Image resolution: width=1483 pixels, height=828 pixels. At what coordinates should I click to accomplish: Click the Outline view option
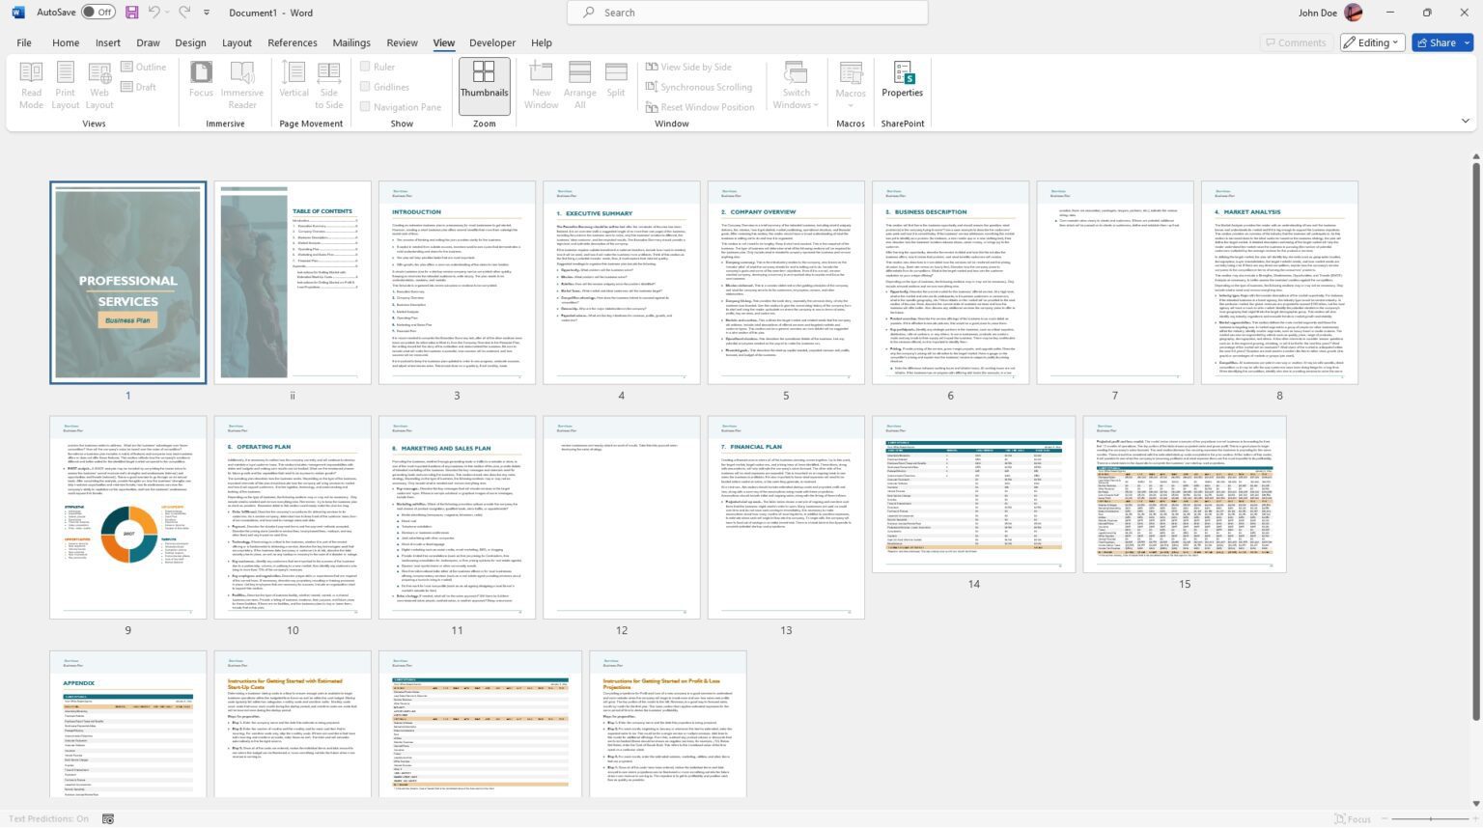[x=146, y=67]
